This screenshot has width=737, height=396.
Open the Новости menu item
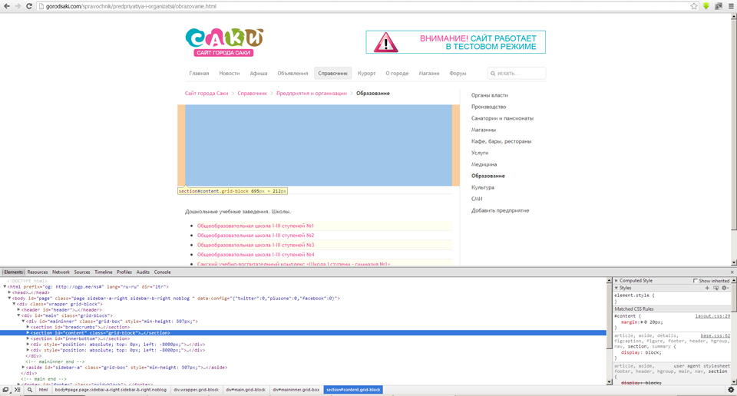coord(229,74)
